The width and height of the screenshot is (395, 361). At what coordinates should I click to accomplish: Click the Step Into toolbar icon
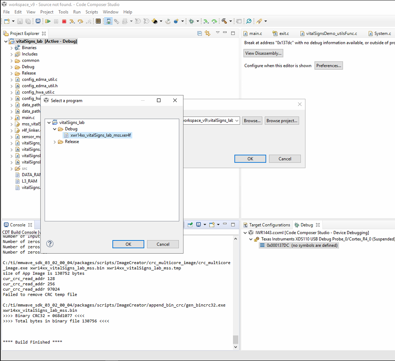tap(72, 21)
